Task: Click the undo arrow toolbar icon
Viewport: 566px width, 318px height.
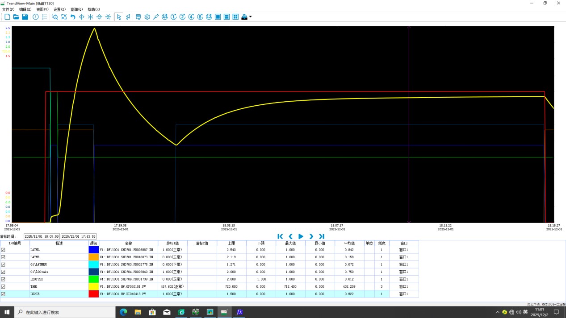Action: [x=73, y=17]
